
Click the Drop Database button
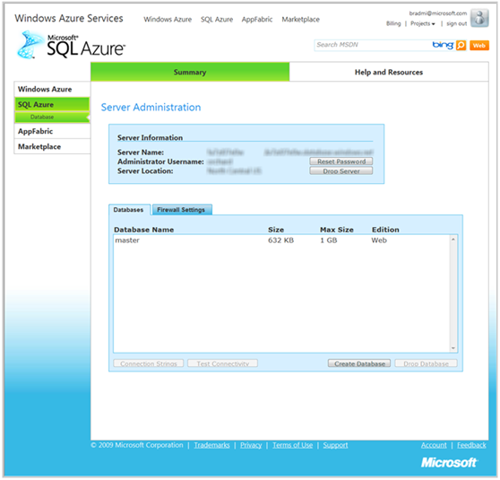[426, 363]
